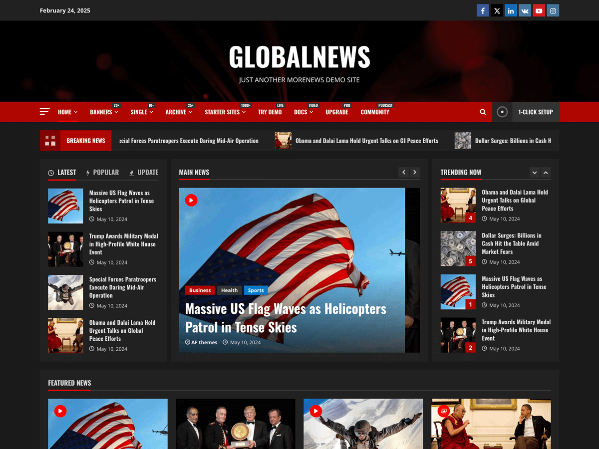Open Trending article Obama and Dalai Lama
This screenshot has width=599, height=449.
point(515,200)
